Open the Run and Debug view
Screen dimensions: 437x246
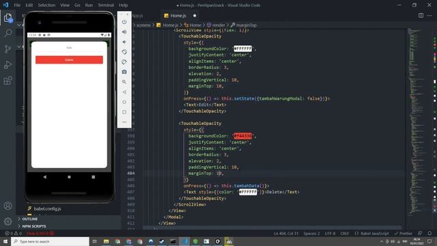pyautogui.click(x=8, y=65)
